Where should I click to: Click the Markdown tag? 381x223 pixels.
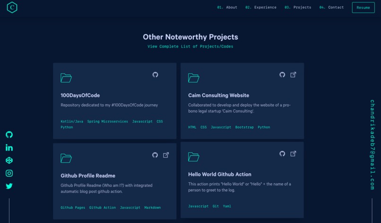click(x=153, y=208)
